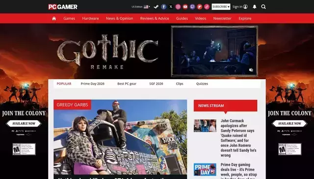Click the notifications bell icon
Screen dimensions: 314x179
(x=255, y=7)
